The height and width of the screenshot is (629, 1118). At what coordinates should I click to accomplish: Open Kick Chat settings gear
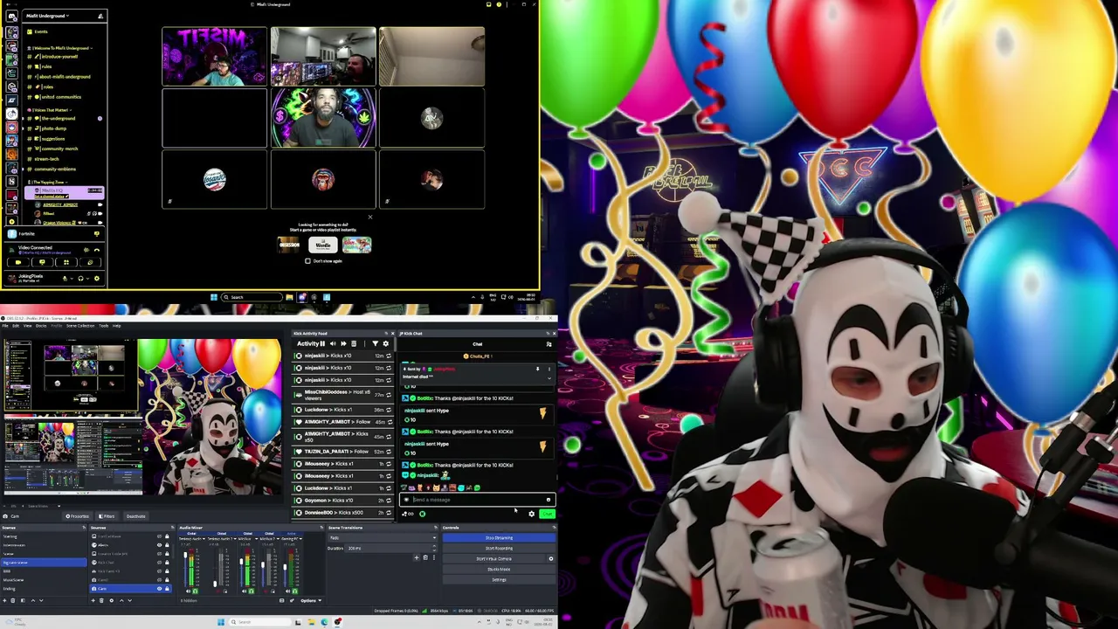pos(531,514)
